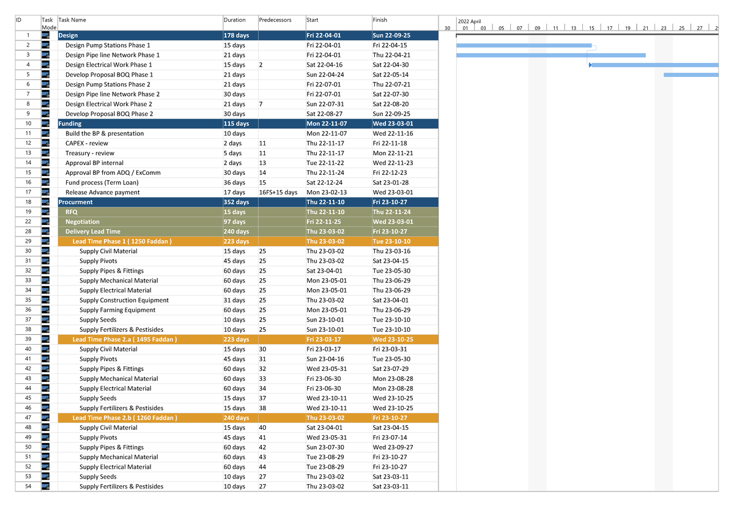Image resolution: width=734 pixels, height=514 pixels.
Task: Select the Task Mode icon next to Supply Seeds row 53
Action: (x=45, y=476)
